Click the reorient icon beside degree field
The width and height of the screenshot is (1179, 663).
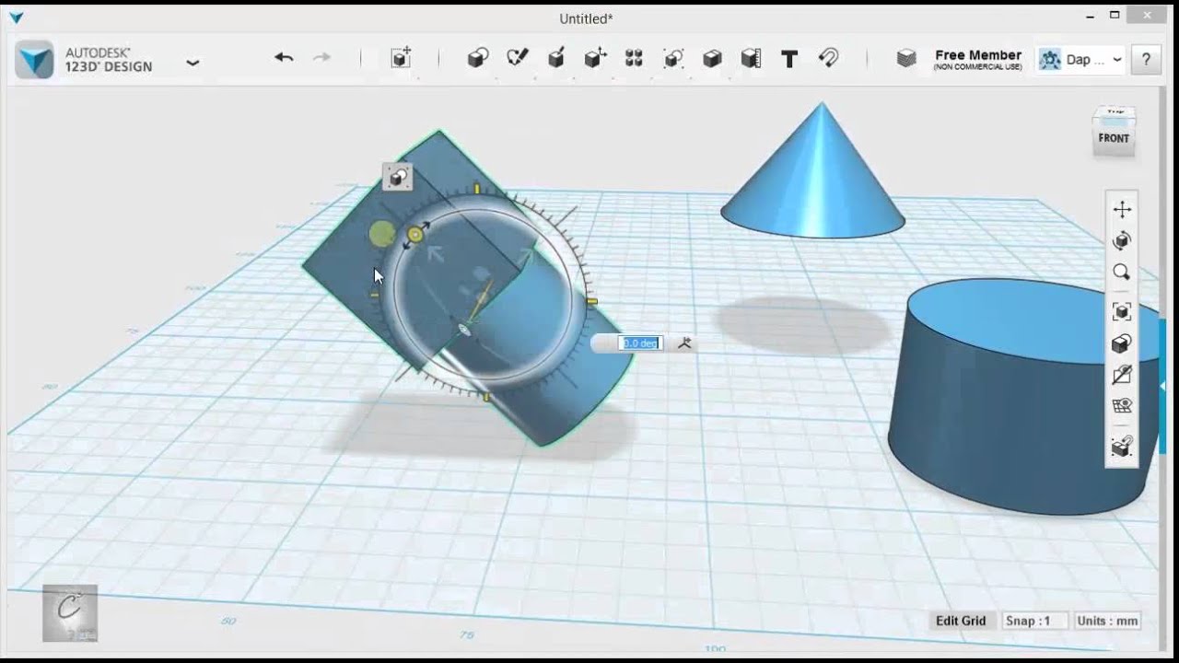(x=684, y=343)
